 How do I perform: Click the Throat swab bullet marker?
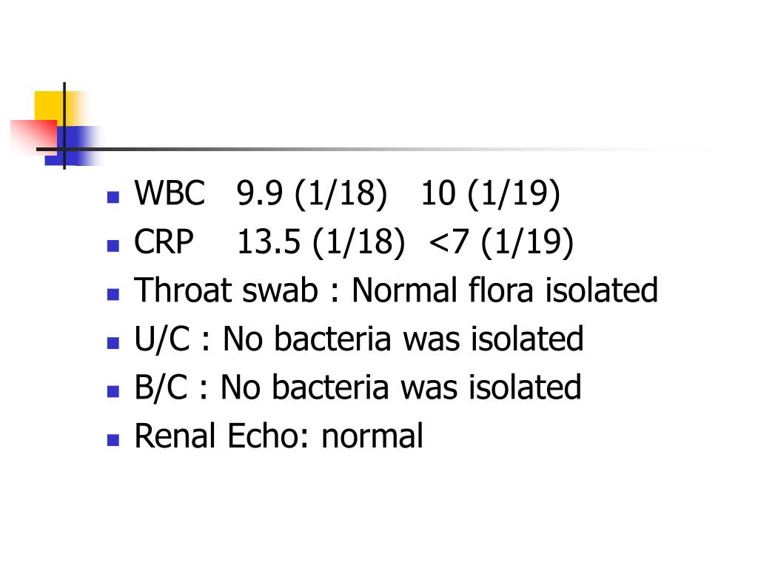pyautogui.click(x=113, y=294)
